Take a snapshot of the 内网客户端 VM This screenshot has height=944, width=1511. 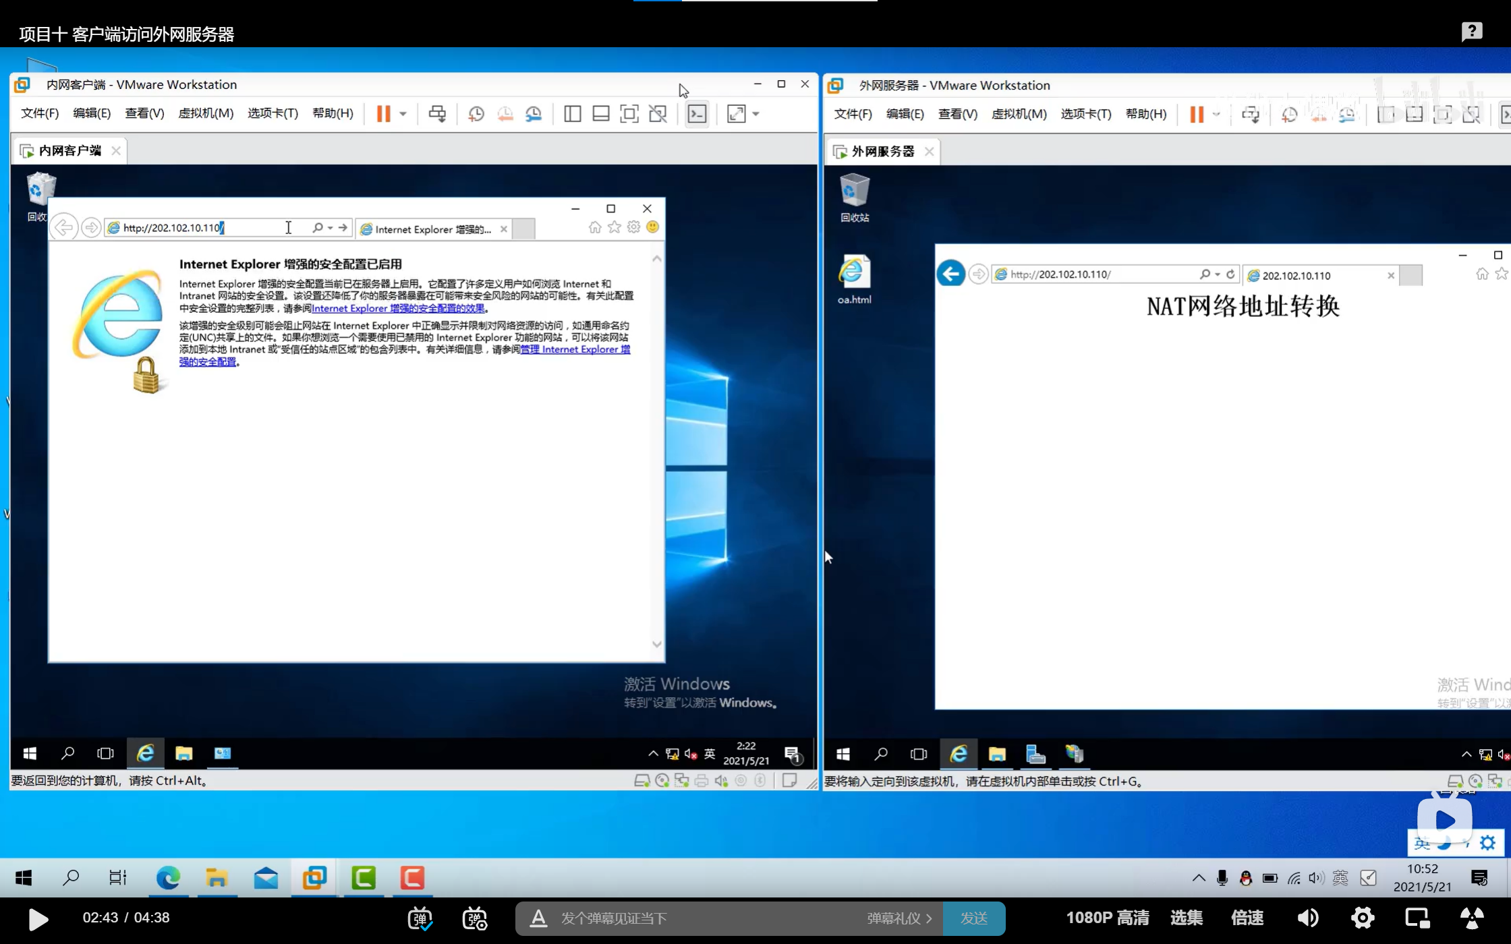click(x=476, y=113)
